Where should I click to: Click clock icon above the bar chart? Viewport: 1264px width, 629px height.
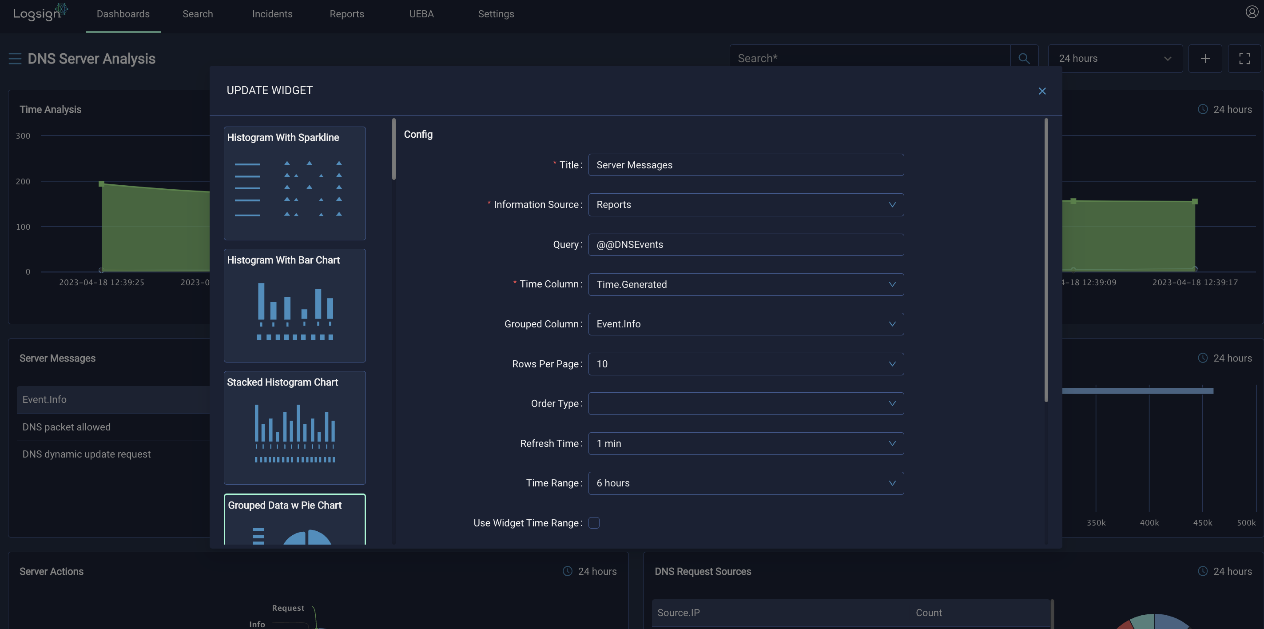(x=1203, y=358)
